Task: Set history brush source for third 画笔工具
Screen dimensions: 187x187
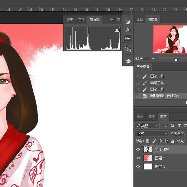Action: coord(137,89)
